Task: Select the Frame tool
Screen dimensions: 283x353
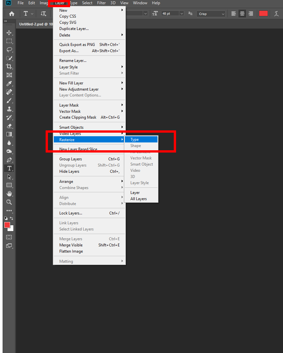Action: click(9, 75)
